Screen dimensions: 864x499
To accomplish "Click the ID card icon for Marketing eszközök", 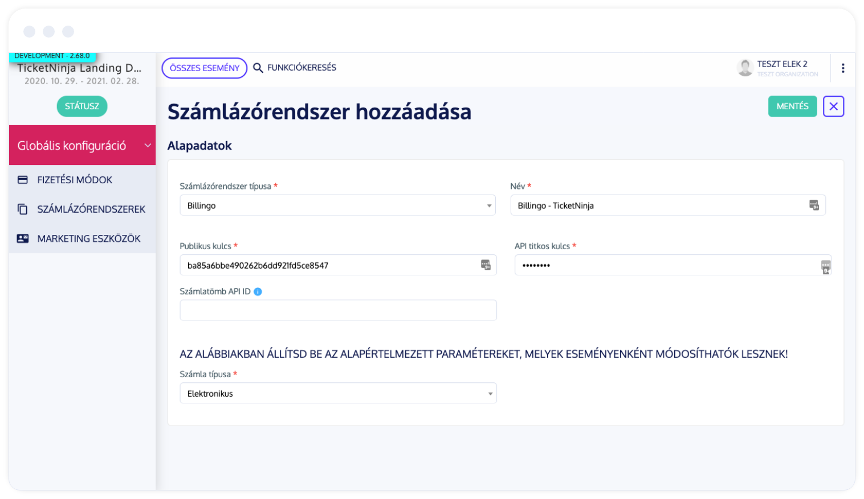I will pyautogui.click(x=23, y=239).
